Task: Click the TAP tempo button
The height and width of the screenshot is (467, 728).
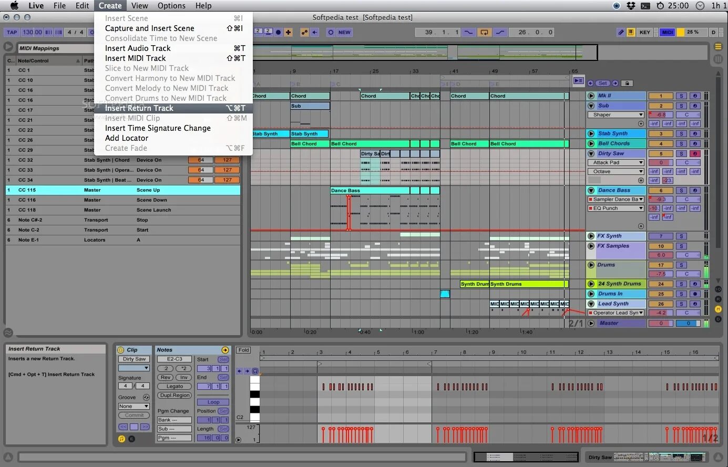Action: click(x=12, y=32)
